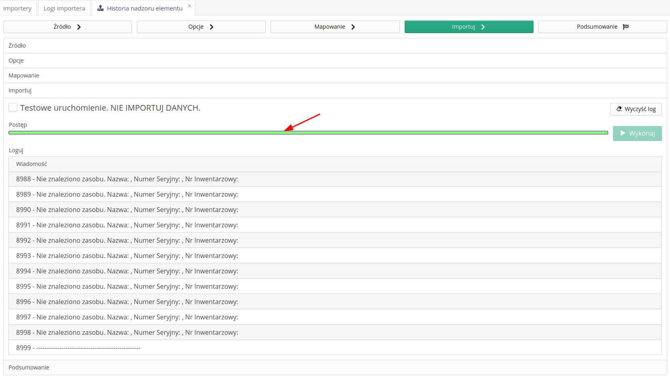Click the play icon inside Wykonaj button

(x=623, y=133)
